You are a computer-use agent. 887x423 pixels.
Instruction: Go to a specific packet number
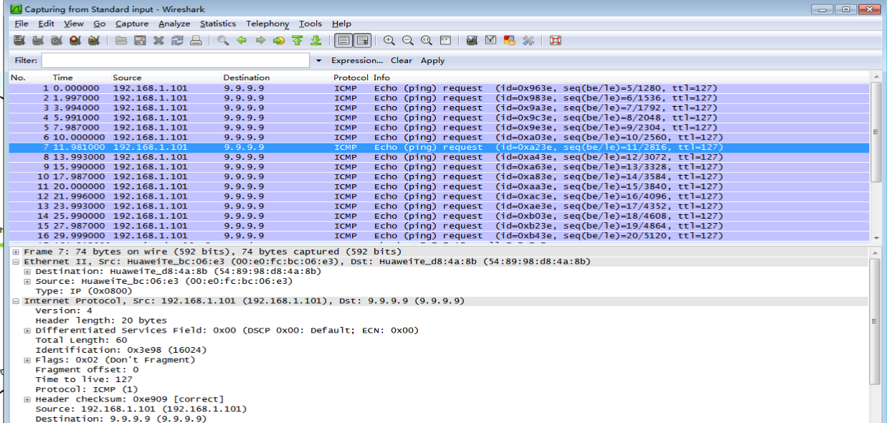pyautogui.click(x=279, y=41)
